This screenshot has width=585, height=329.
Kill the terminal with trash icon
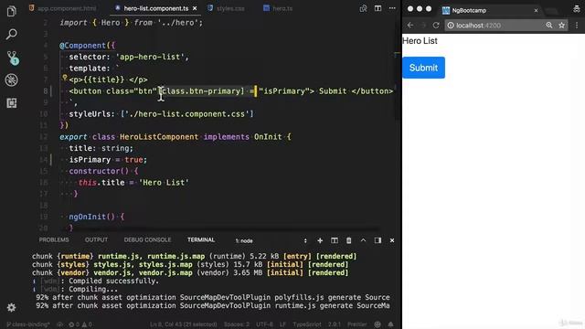348,240
